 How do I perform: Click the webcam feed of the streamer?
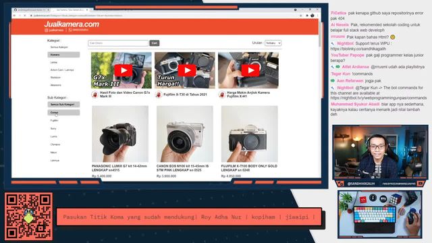(x=380, y=153)
